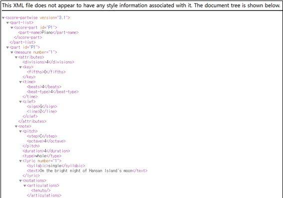This screenshot has height=198, width=283.
Task: Click the closing </pitch> tag
Action: (31, 146)
